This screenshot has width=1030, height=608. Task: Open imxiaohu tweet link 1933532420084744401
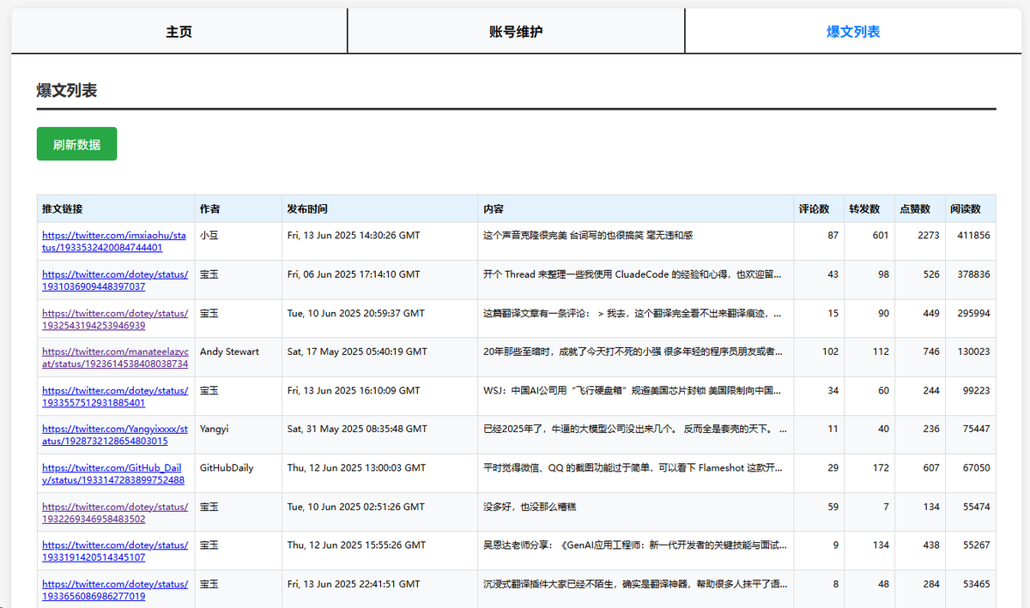114,241
